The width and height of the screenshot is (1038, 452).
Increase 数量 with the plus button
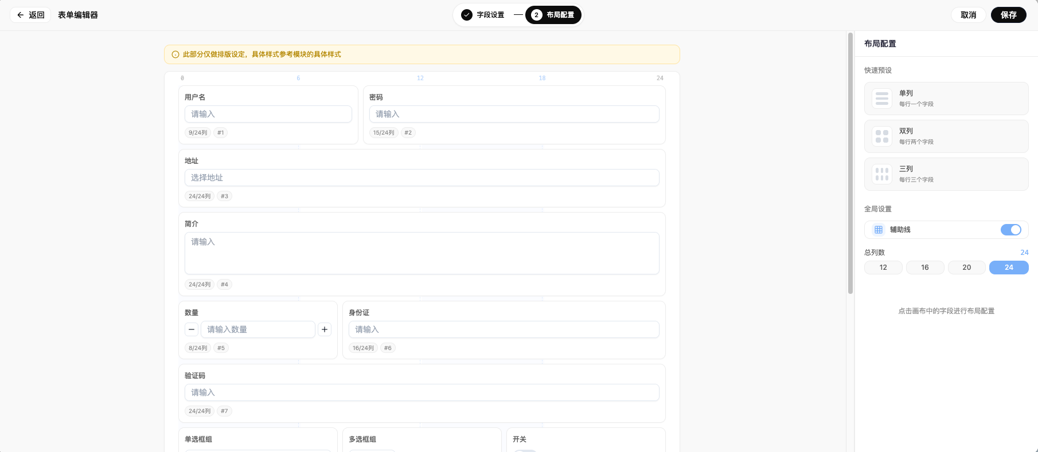(325, 329)
